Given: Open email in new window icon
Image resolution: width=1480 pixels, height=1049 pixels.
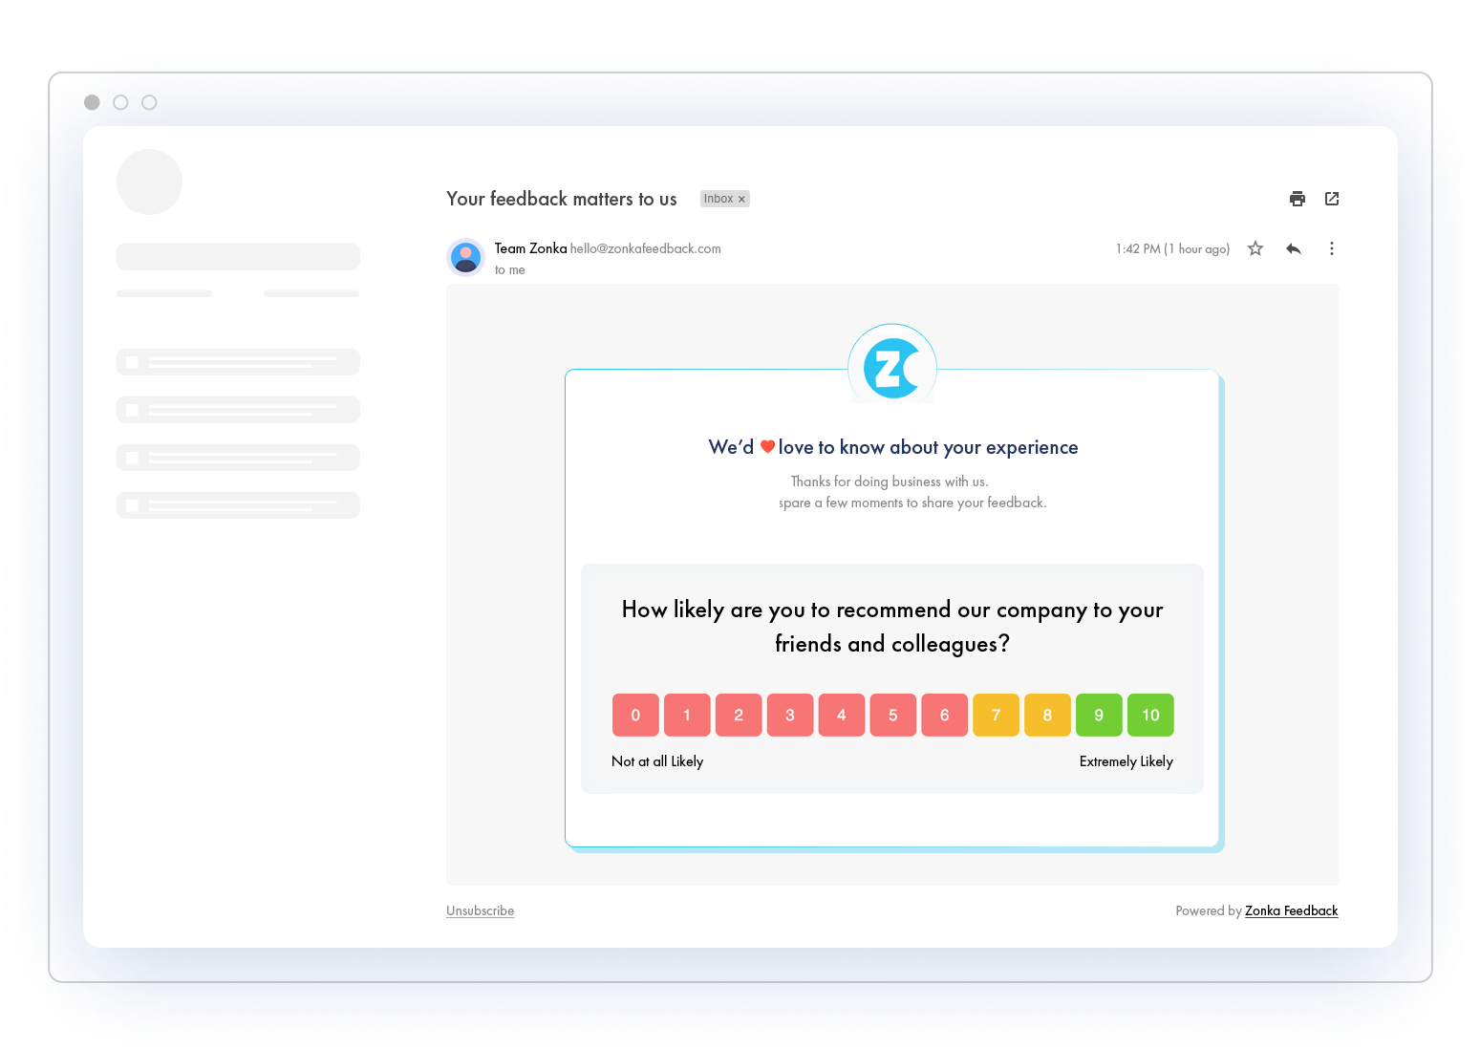Looking at the screenshot, I should (x=1332, y=199).
